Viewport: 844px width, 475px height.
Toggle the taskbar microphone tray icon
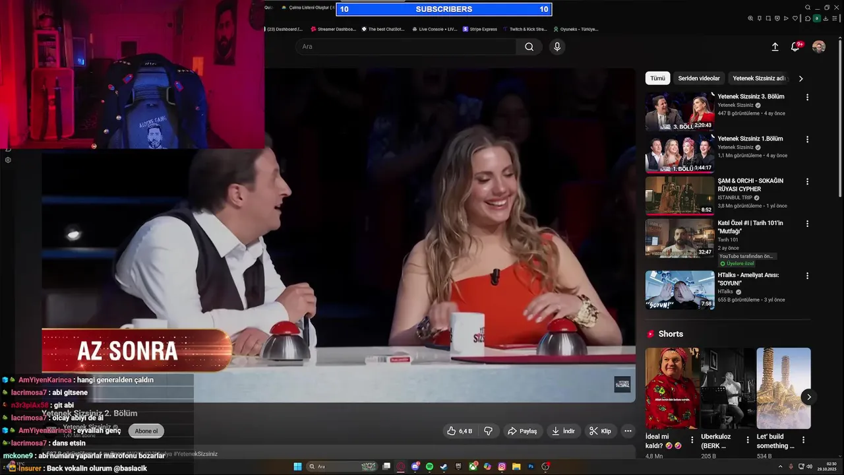tap(791, 466)
